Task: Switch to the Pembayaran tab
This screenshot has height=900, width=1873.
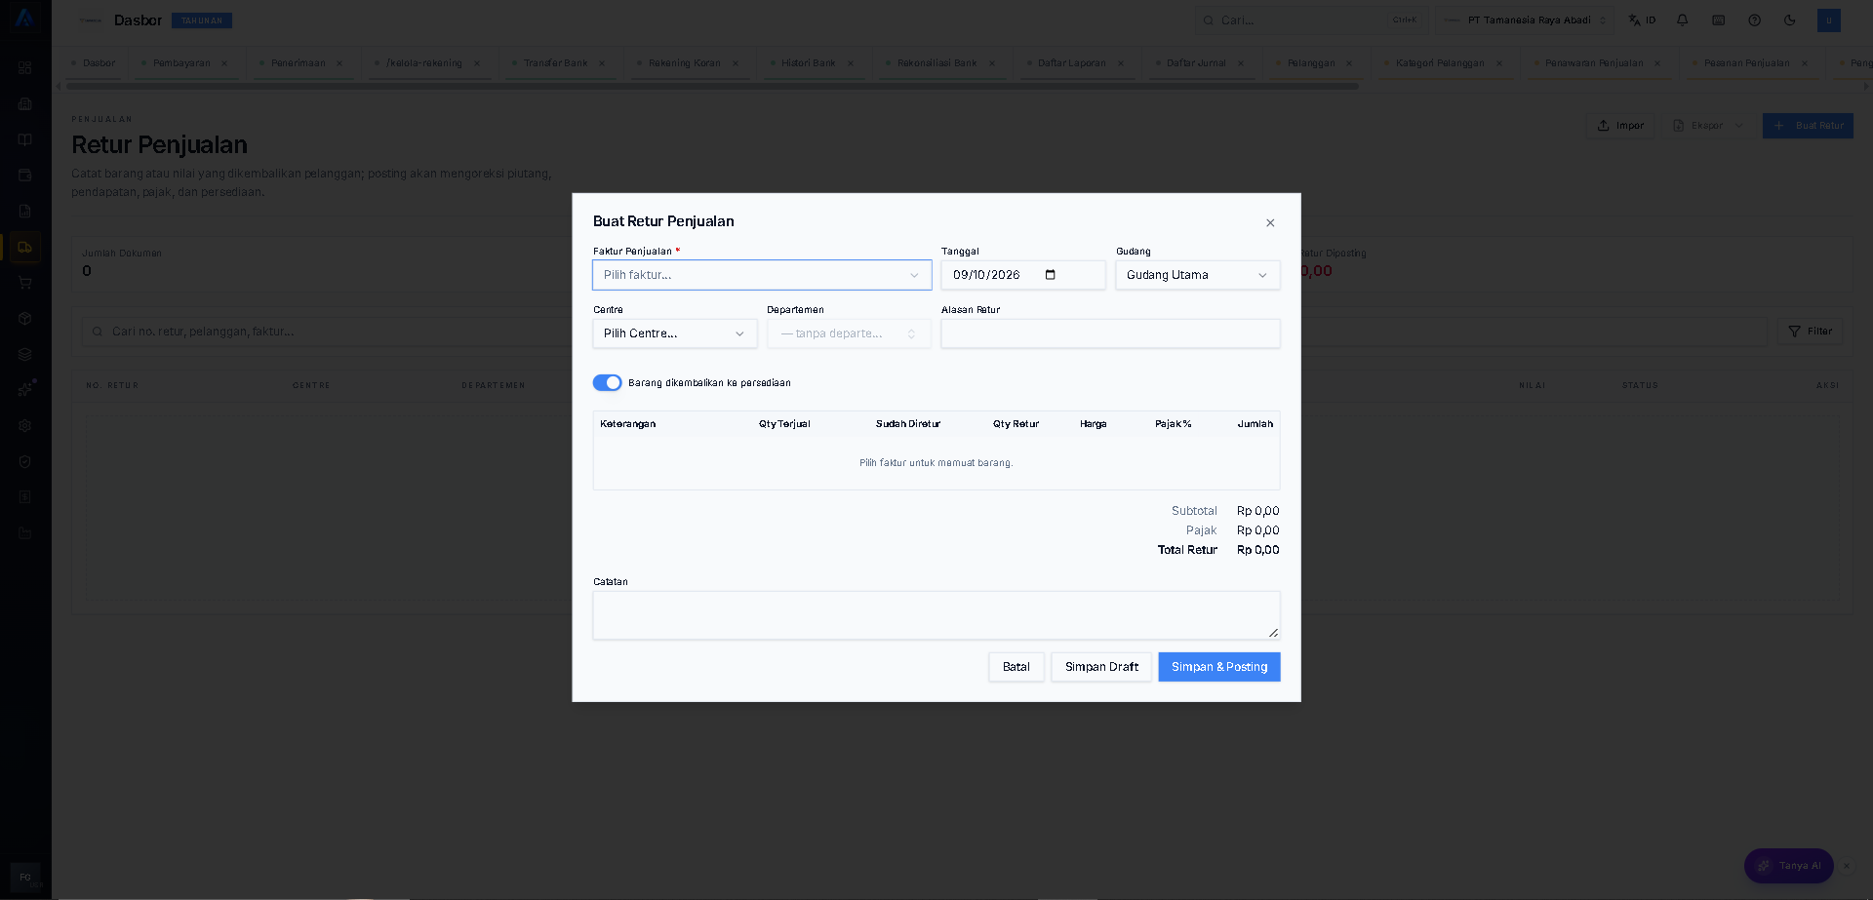Action: tap(181, 63)
